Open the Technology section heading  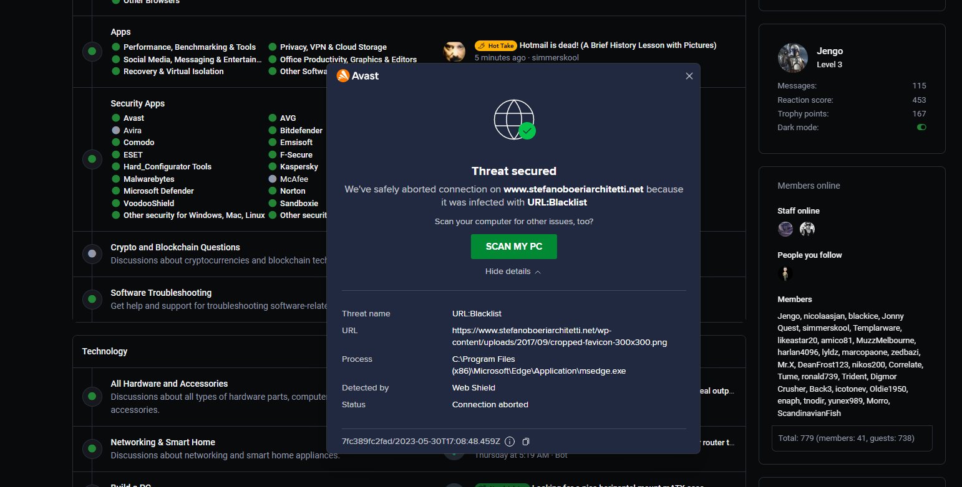pos(105,351)
